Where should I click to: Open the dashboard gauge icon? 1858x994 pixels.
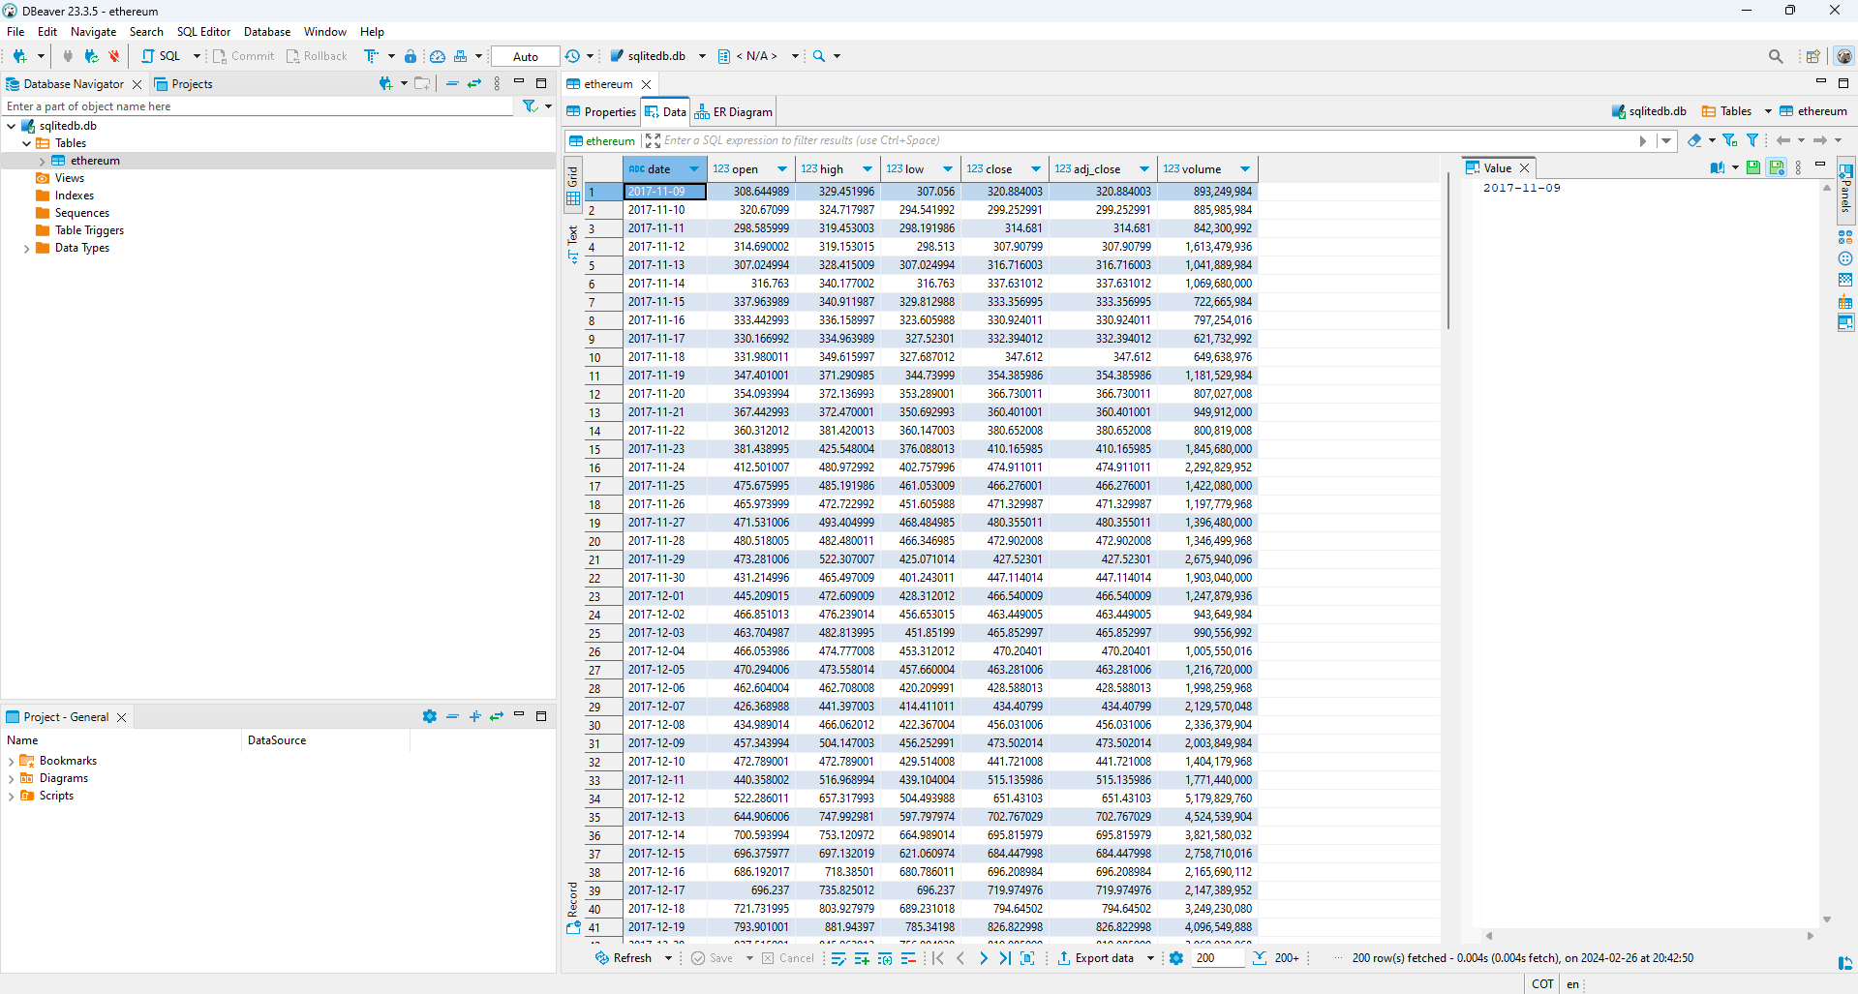click(438, 56)
